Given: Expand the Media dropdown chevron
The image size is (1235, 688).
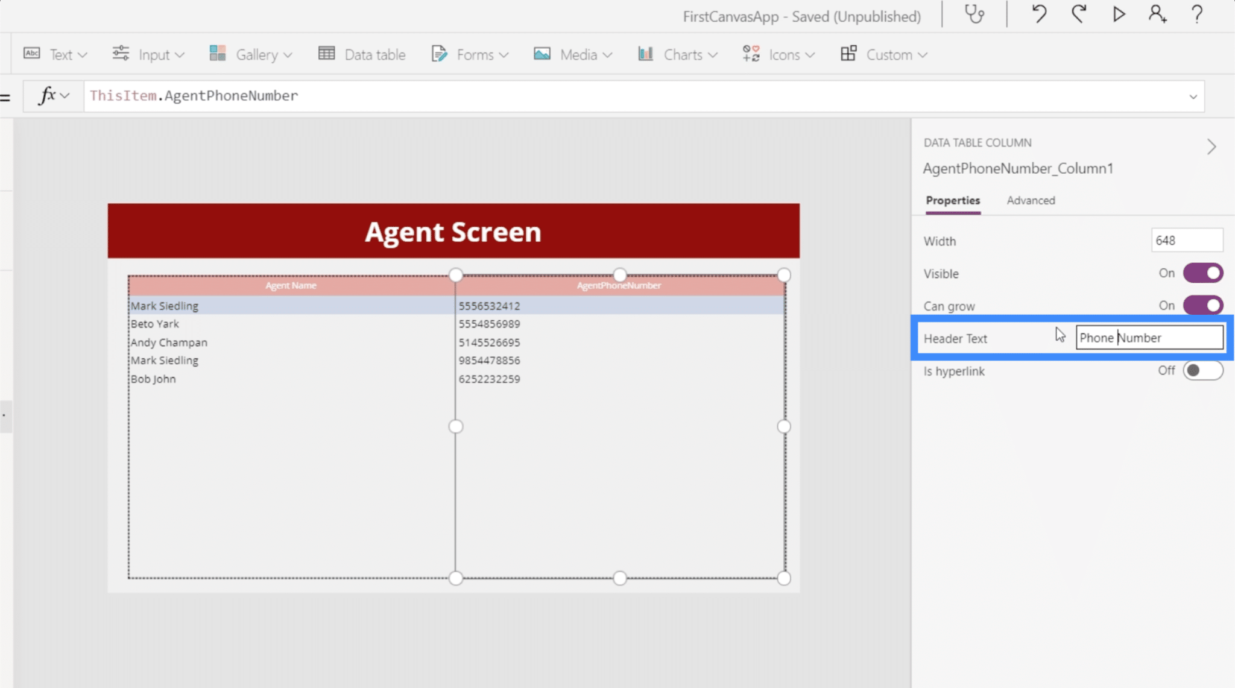Looking at the screenshot, I should coord(607,55).
